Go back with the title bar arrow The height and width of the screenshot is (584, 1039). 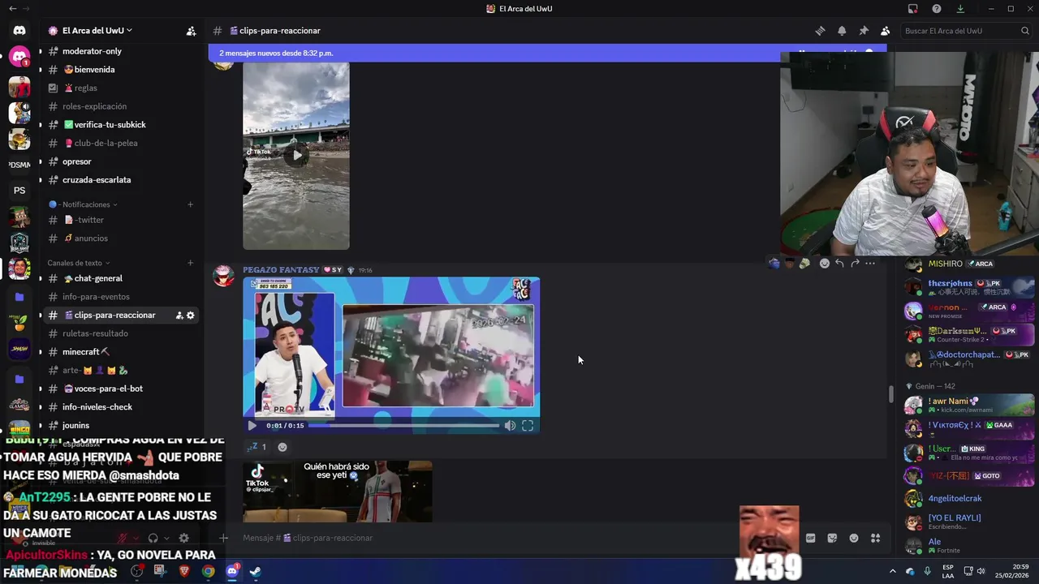[x=12, y=9]
